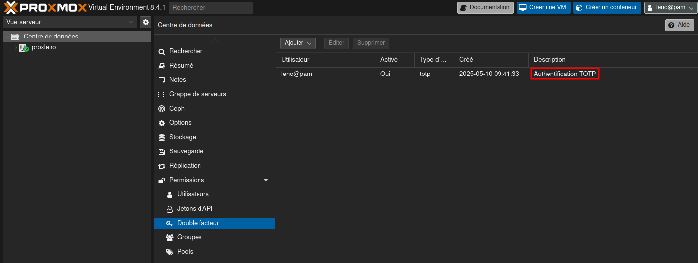Image resolution: width=698 pixels, height=263 pixels.
Task: Click the Réplication arrows icon
Action: pyautogui.click(x=162, y=166)
